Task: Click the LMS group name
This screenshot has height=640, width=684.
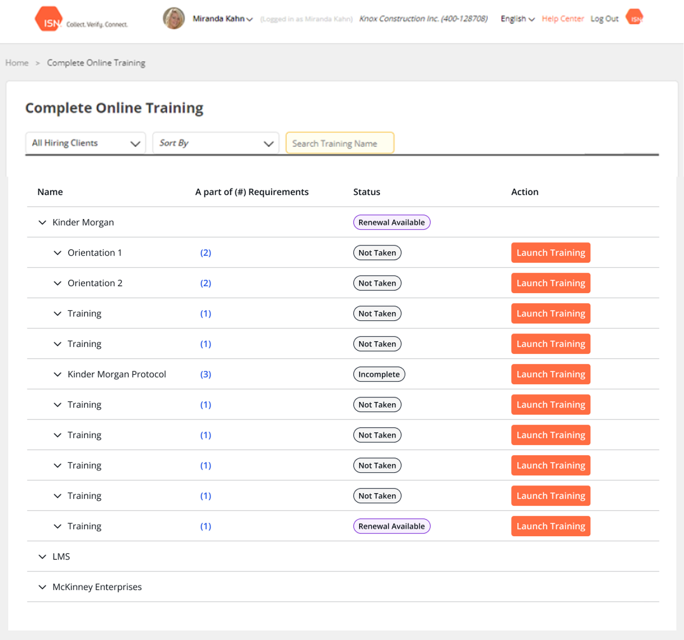Action: (61, 556)
